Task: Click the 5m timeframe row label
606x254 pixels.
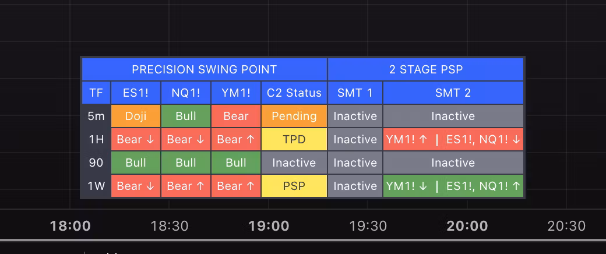Action: (96, 116)
